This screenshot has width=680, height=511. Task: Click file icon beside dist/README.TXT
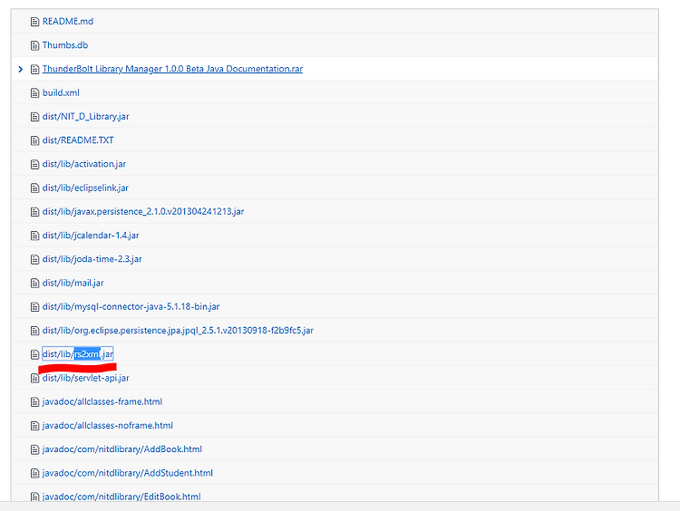[x=34, y=140]
